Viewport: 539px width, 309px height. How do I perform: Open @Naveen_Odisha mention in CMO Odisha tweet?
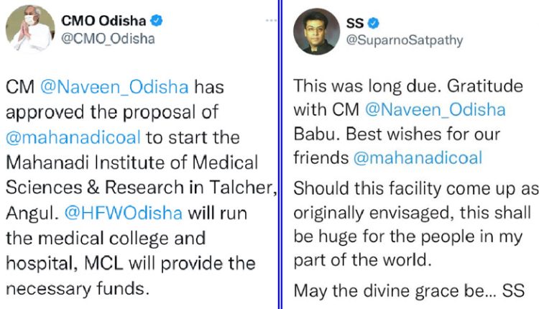pyautogui.click(x=131, y=88)
